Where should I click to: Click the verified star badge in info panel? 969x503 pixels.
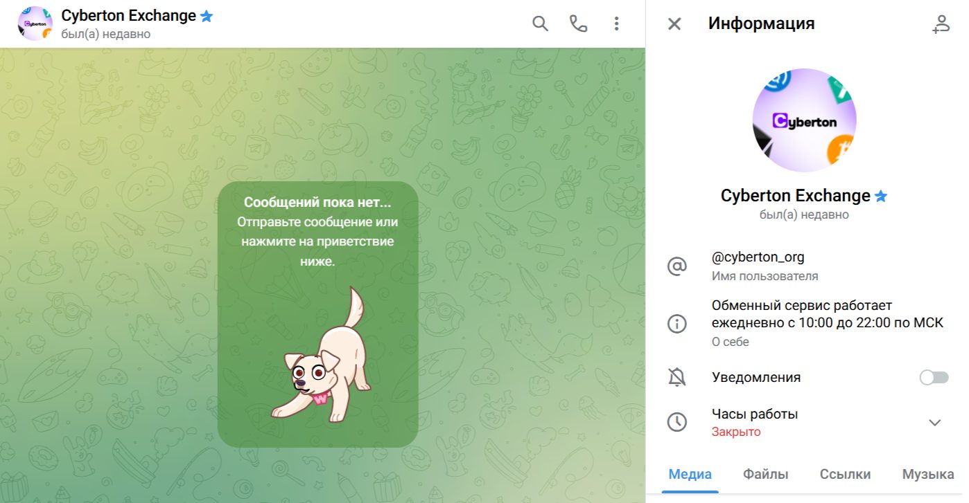[x=881, y=196]
